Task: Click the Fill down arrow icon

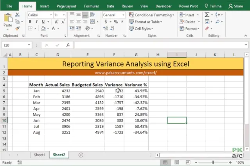Action: pos(207,21)
